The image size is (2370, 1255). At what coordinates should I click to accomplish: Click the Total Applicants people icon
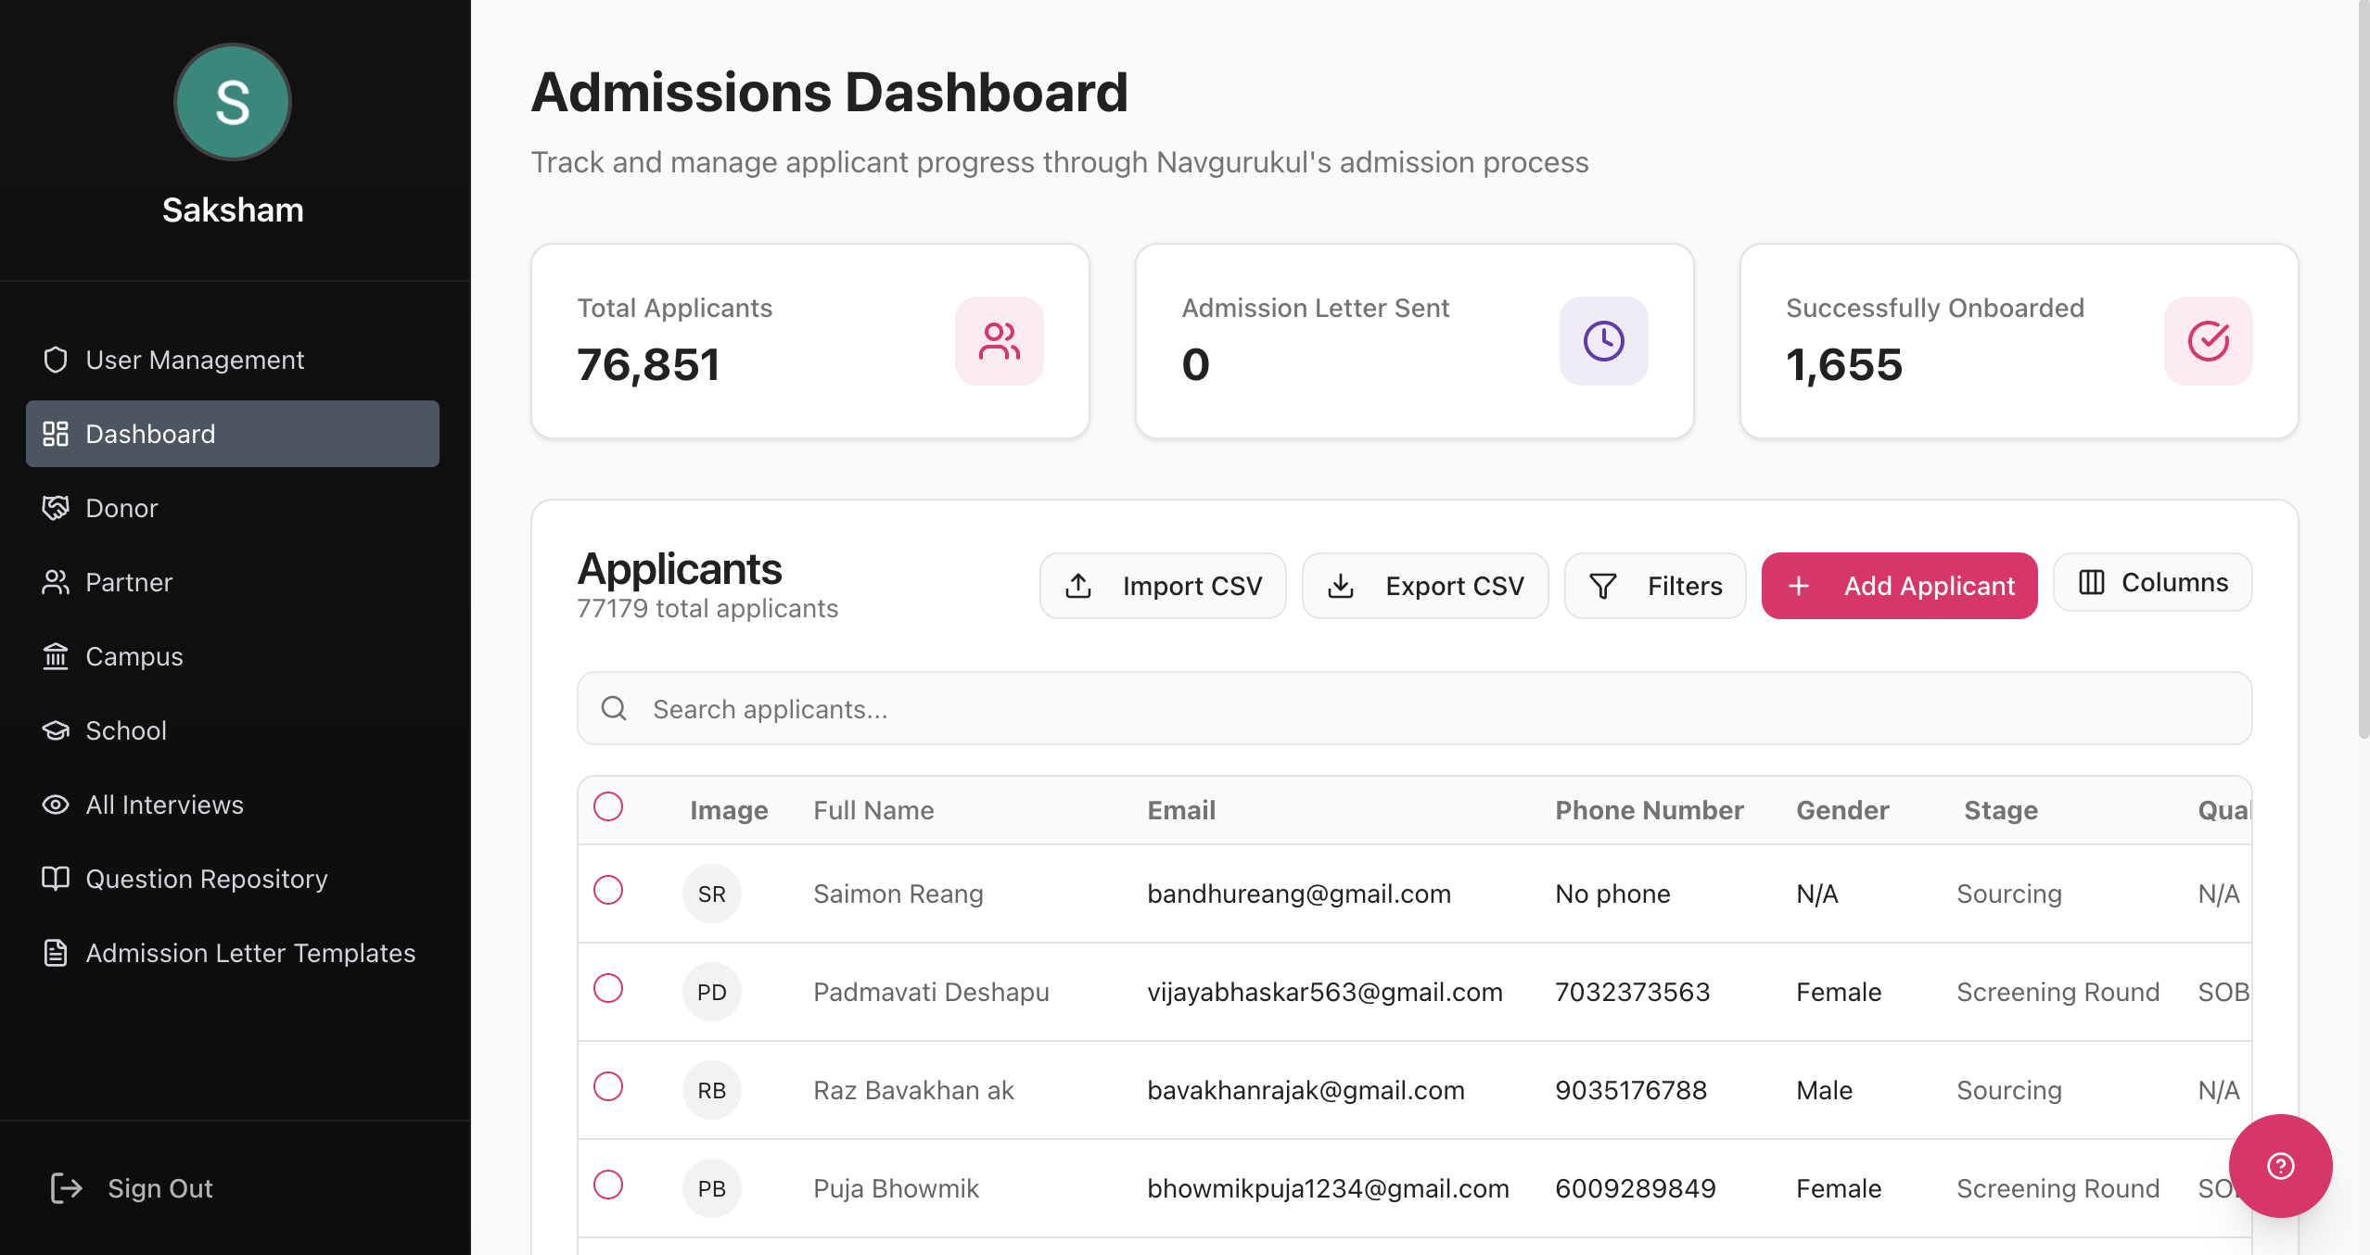coord(999,341)
